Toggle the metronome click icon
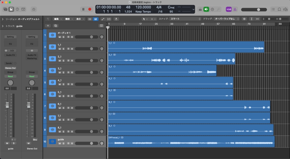290x159 pixels. (x=235, y=9)
